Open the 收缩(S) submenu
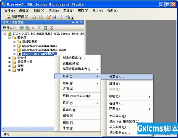The image size is (178, 138). point(127,96)
